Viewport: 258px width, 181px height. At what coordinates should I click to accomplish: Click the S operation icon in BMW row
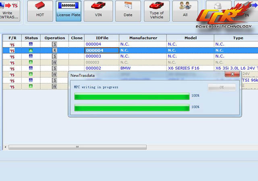coord(54,68)
